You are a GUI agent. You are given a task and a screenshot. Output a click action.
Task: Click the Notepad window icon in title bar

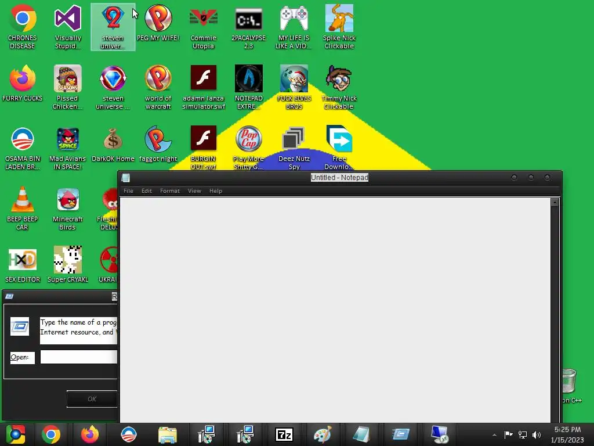click(x=126, y=178)
